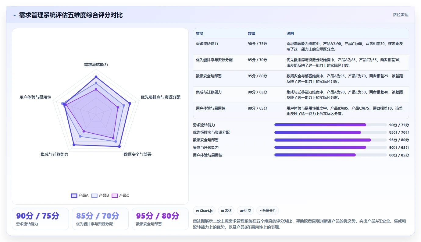The image size is (421, 242).
Task: Click the 数据安全与部署 progress bar
Action: [330, 140]
